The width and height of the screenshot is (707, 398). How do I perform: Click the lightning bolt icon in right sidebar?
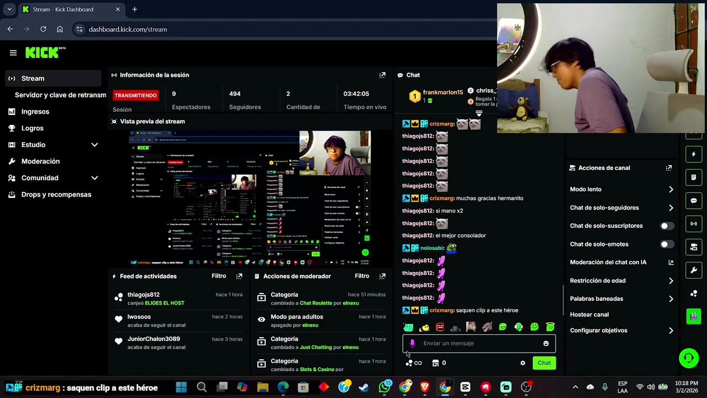[x=694, y=154]
